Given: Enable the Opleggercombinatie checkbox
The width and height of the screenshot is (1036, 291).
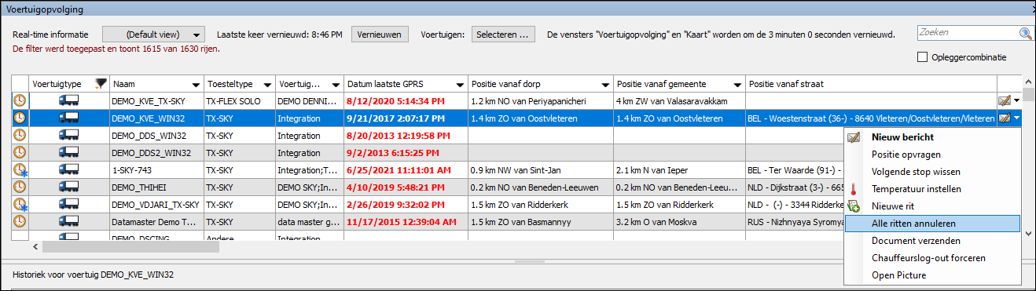Looking at the screenshot, I should (923, 56).
